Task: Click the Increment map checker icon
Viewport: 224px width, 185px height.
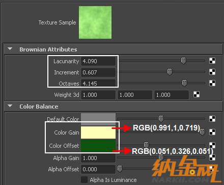Action: point(212,72)
